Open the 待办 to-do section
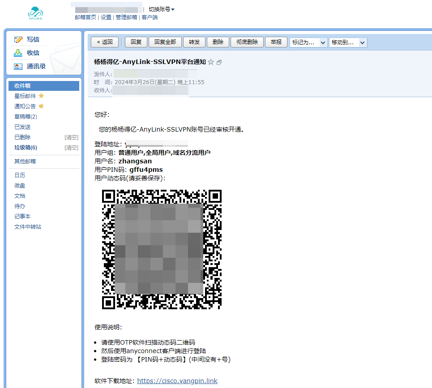 (x=20, y=206)
